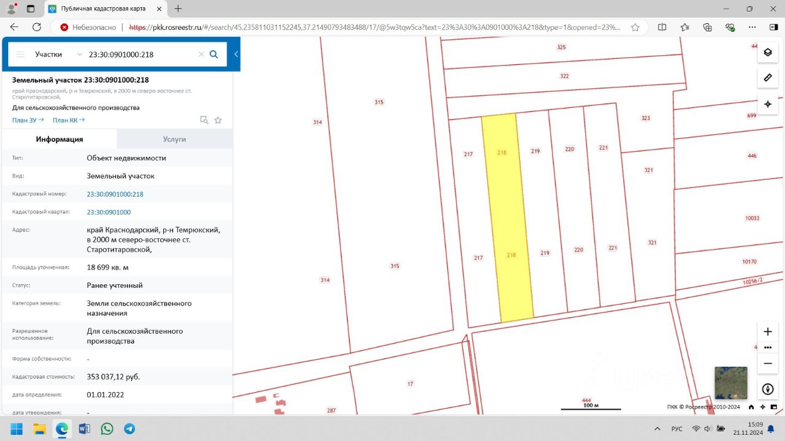Expand the zoom level options (three dots)
785x441 pixels.
767,347
